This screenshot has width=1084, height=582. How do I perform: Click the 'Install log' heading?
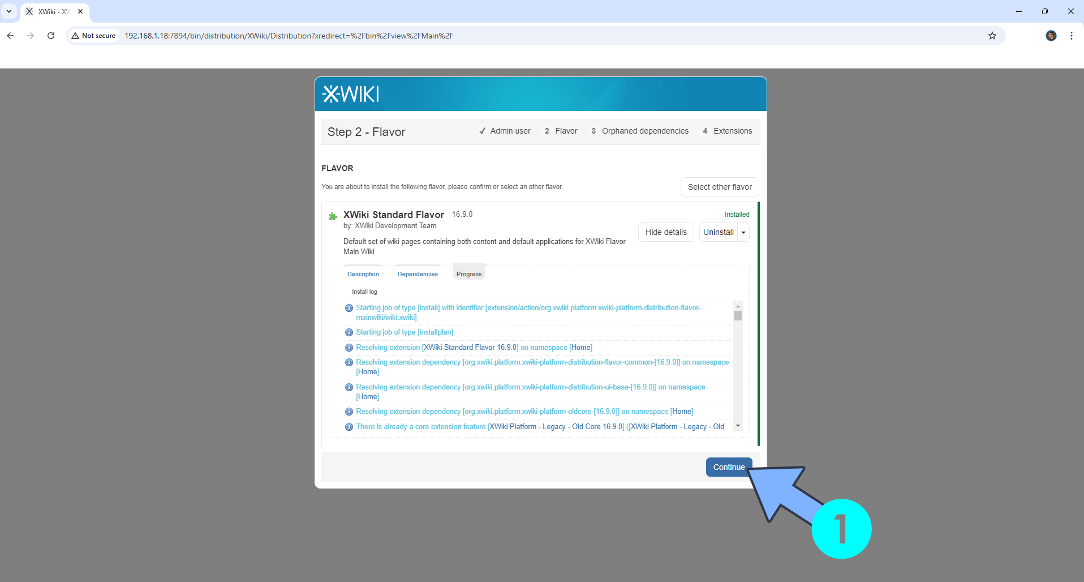364,292
